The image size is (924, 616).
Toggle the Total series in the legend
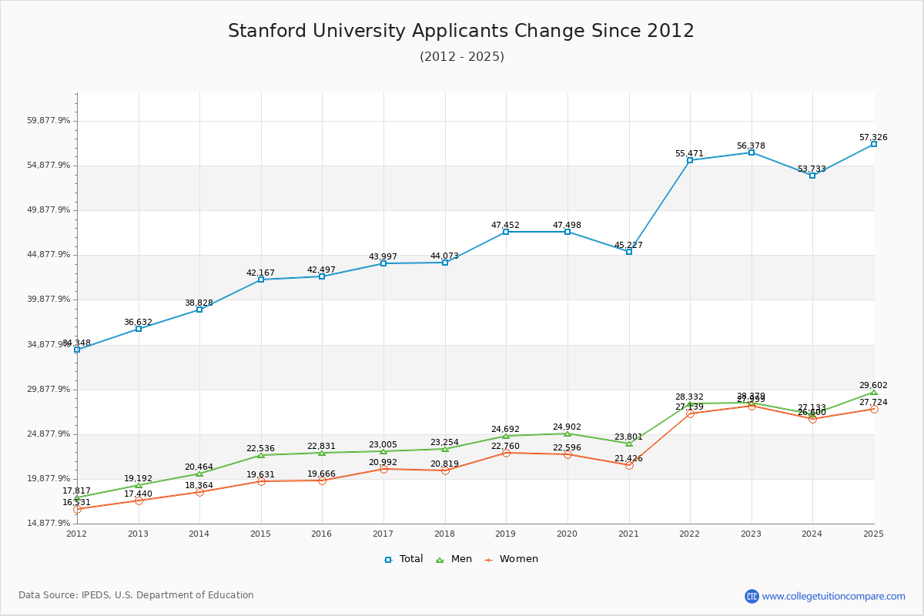coord(403,559)
